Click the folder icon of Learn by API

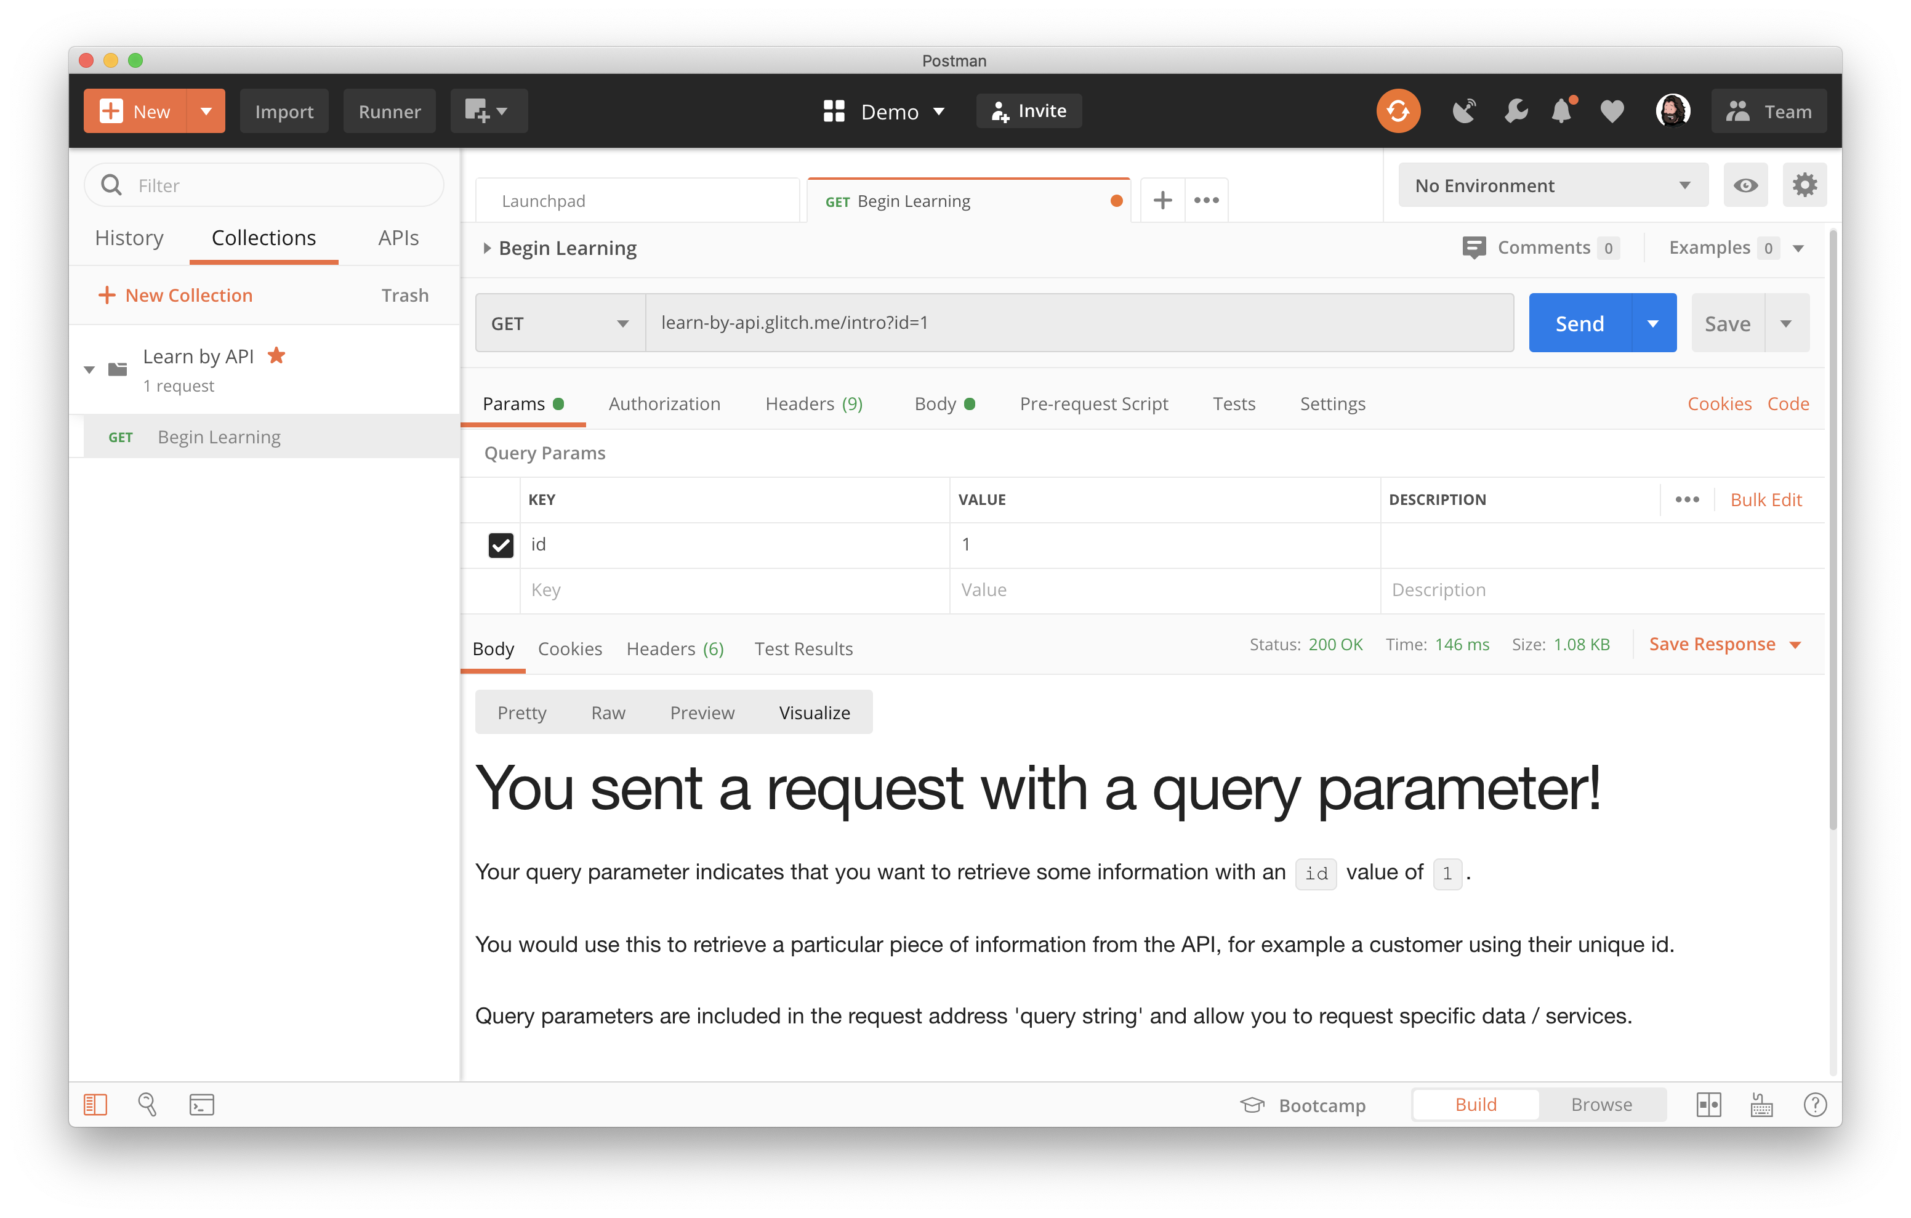coord(118,369)
